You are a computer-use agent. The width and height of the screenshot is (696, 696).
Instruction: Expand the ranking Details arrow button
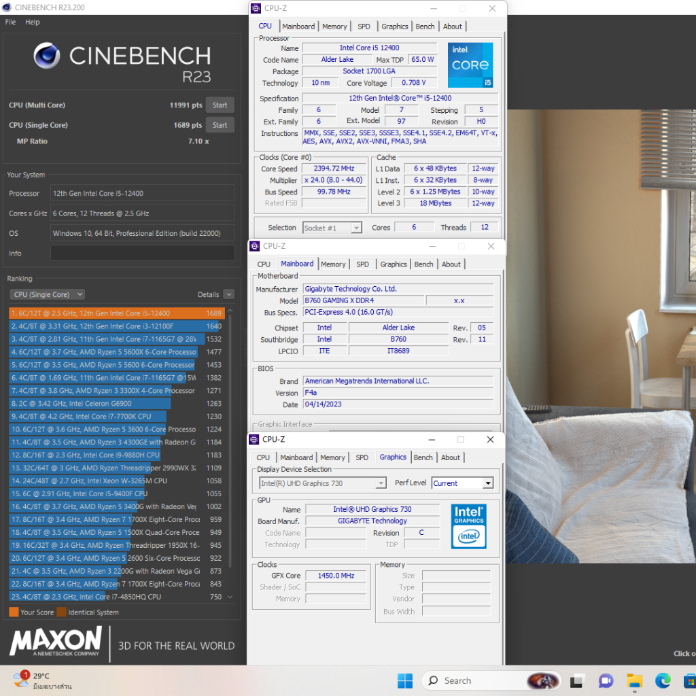[x=228, y=294]
